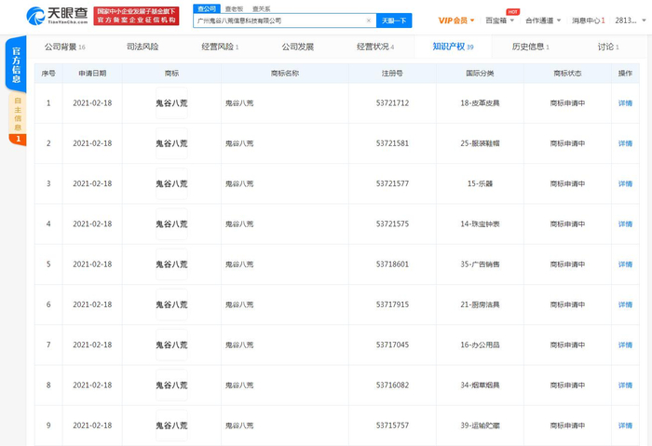Select the 查老板 search tab
The width and height of the screenshot is (652, 446).
pos(234,8)
